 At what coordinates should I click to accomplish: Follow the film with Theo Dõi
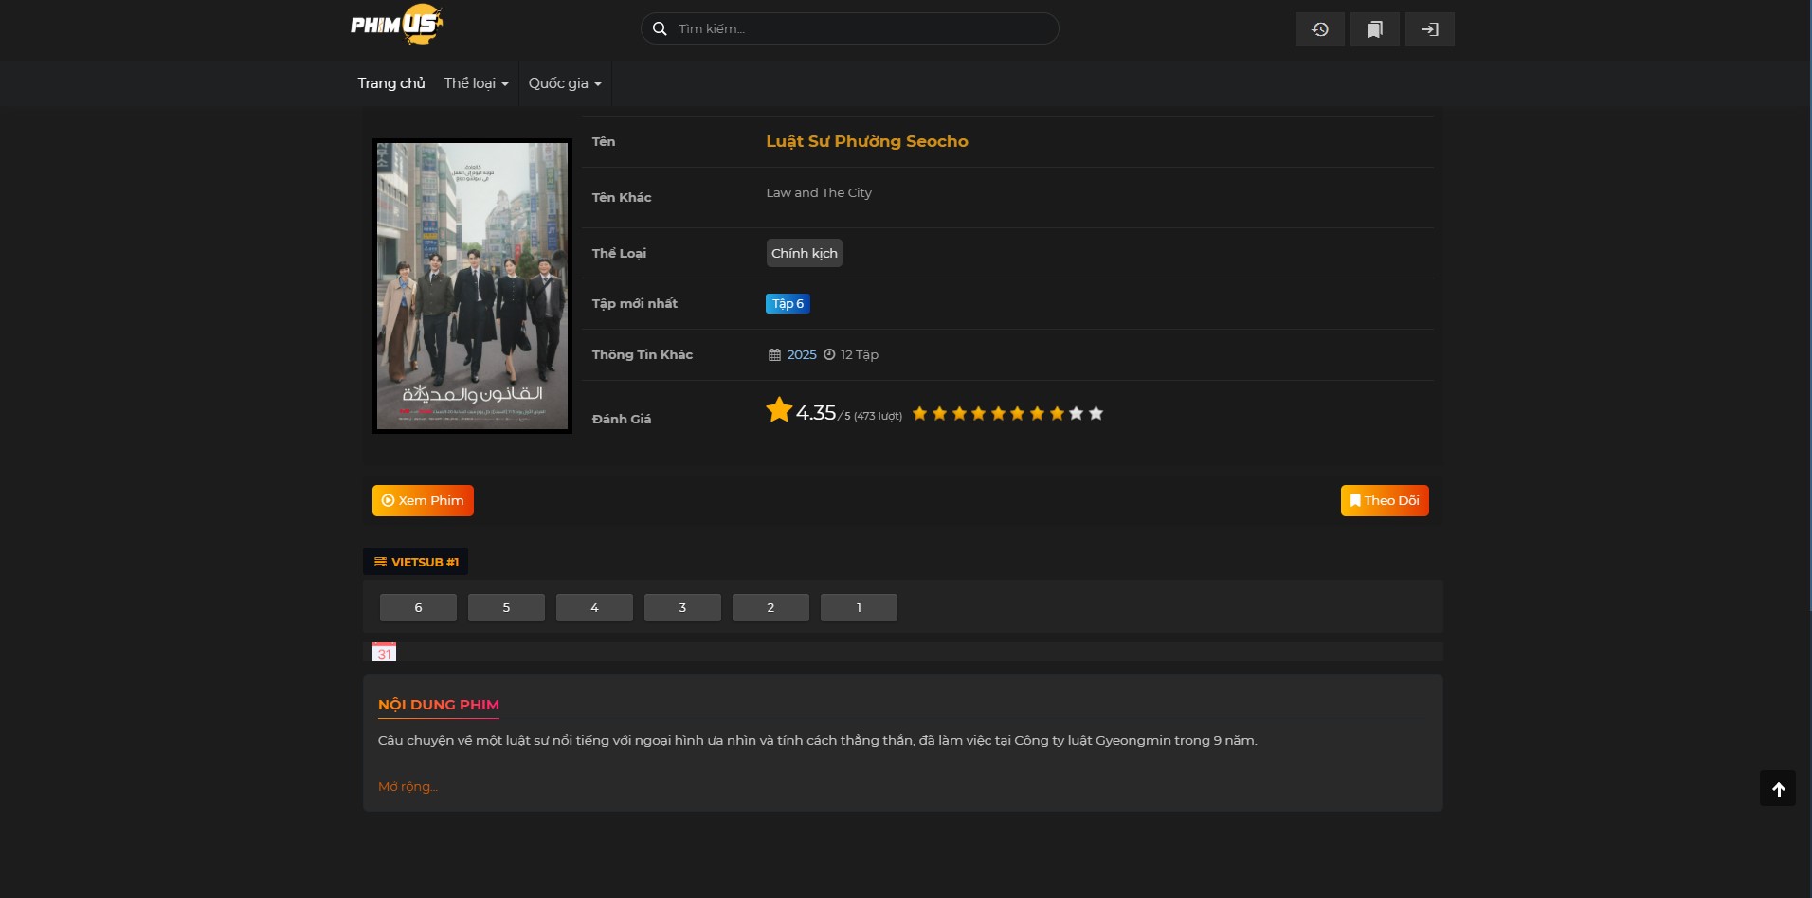(x=1384, y=500)
